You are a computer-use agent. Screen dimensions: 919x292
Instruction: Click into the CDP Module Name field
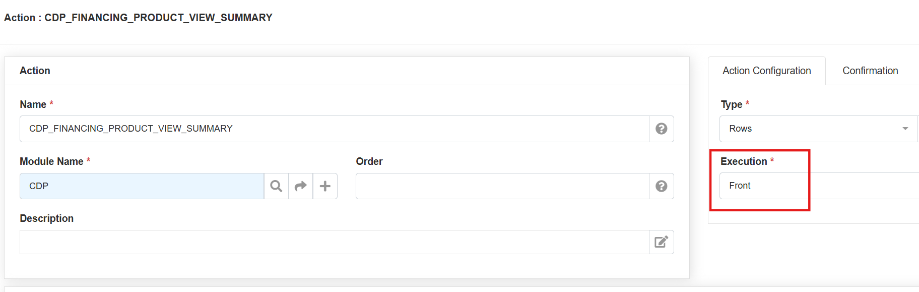click(x=141, y=186)
